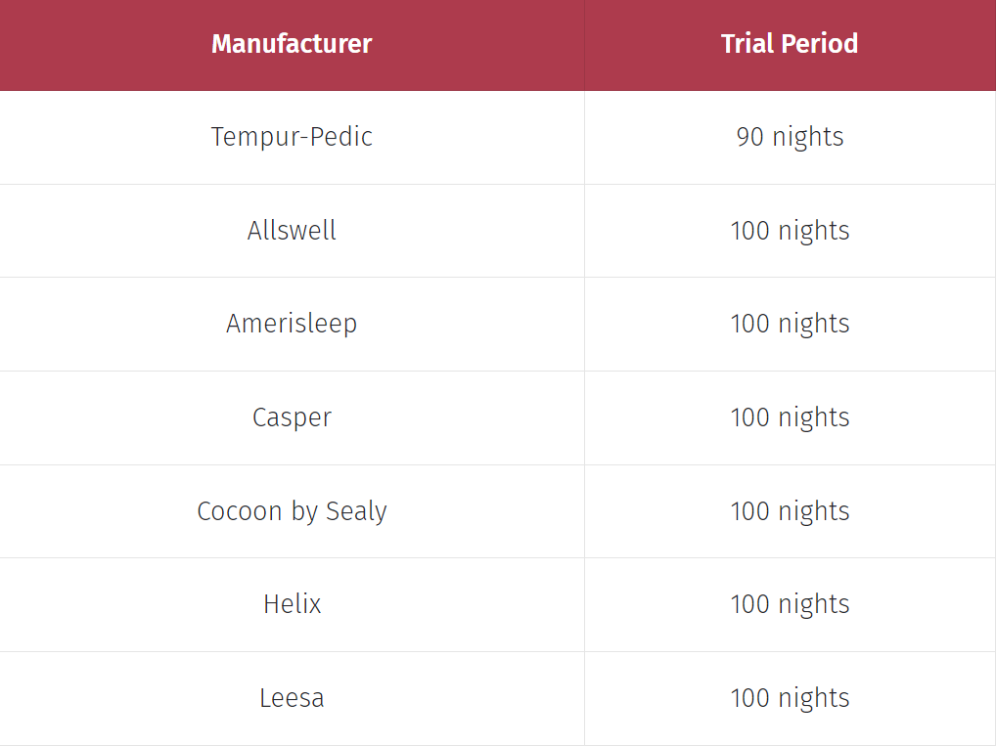This screenshot has height=746, width=996.
Task: Click Amerisleep's 100 nights cell
Action: (x=790, y=324)
